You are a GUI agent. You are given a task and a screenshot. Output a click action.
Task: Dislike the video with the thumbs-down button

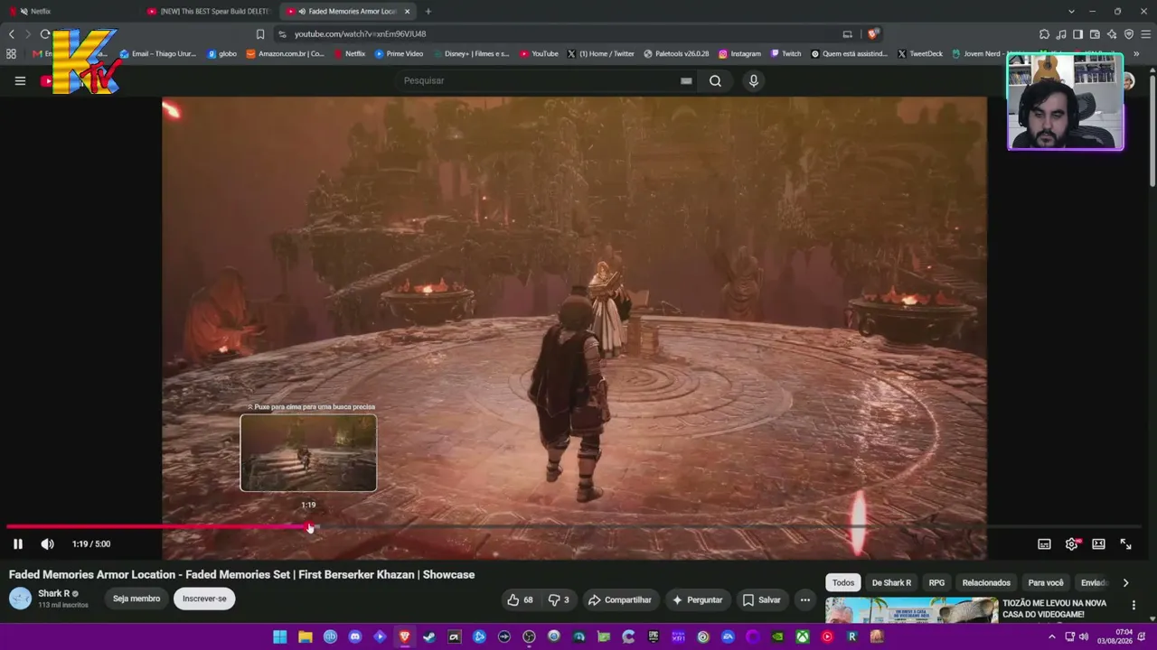[559, 599]
